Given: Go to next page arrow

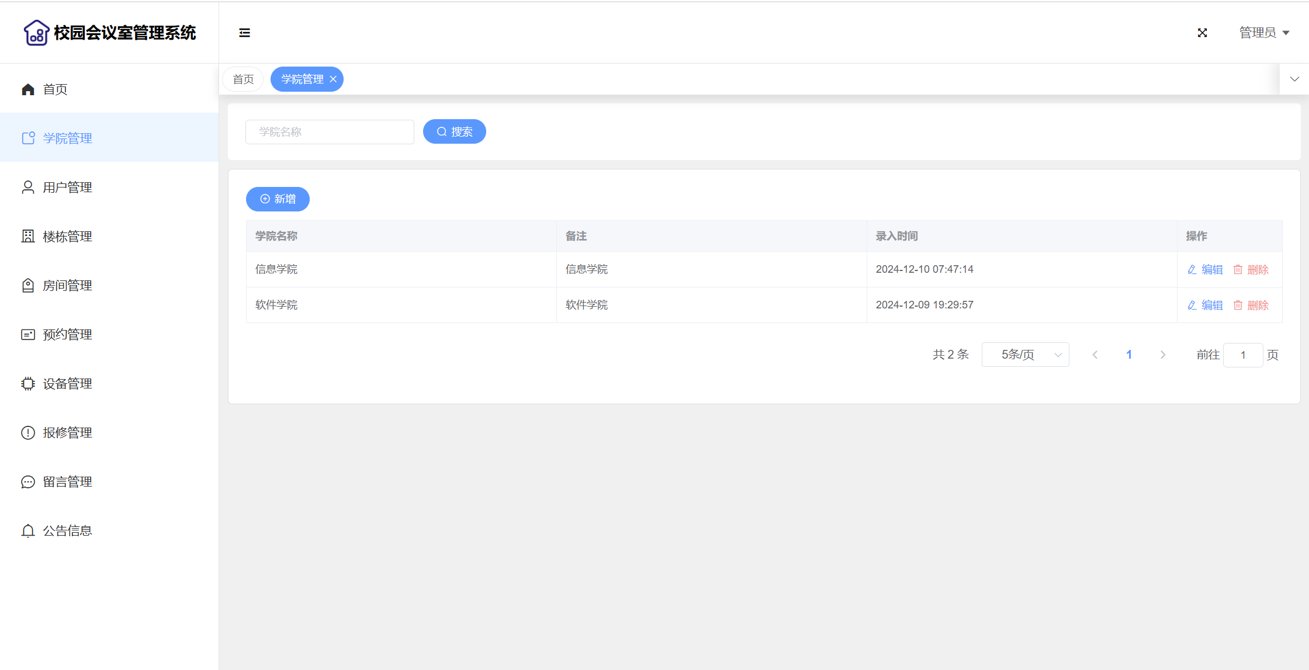Looking at the screenshot, I should tap(1163, 355).
